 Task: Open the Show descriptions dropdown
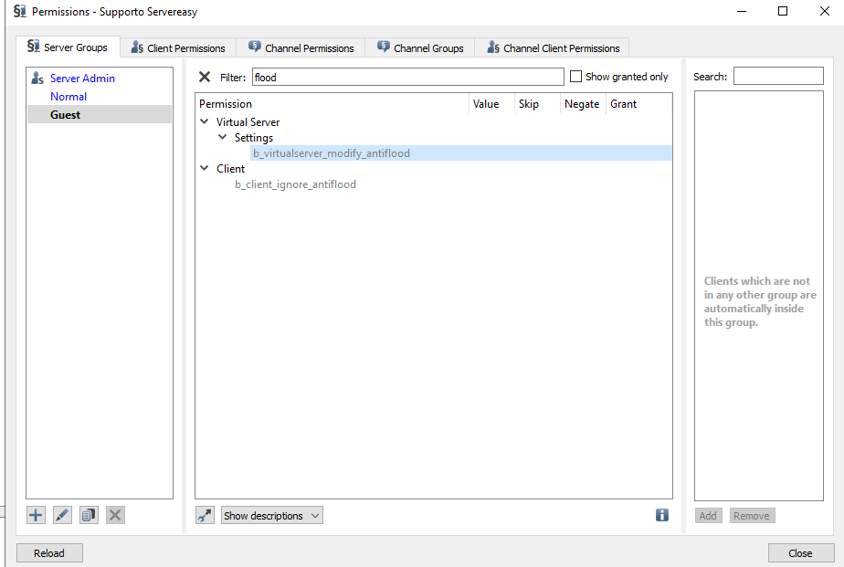(x=272, y=516)
